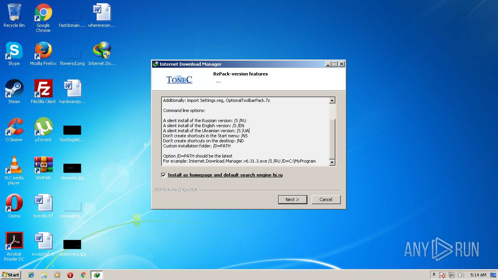The width and height of the screenshot is (498, 280).
Task: Open FileZilla Client shortcut
Action: 43,92
